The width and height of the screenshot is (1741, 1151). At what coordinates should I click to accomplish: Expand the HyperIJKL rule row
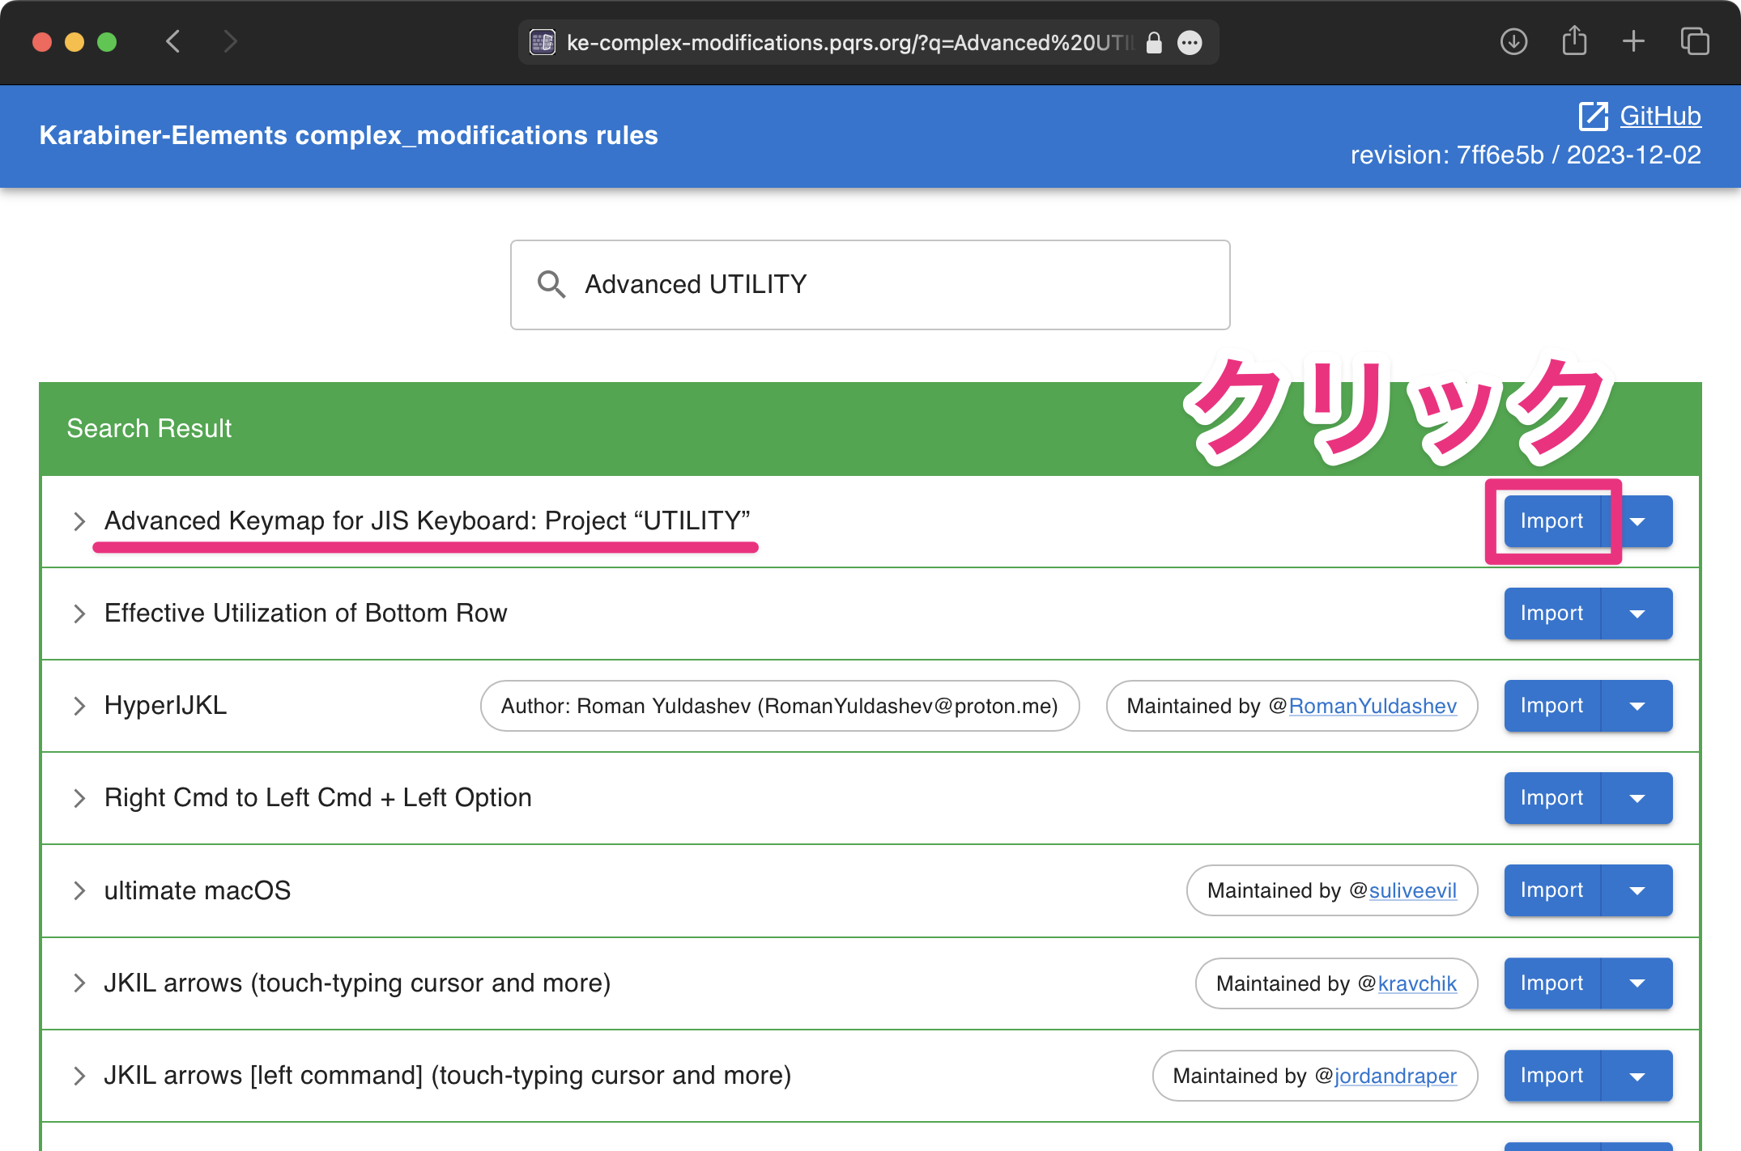point(79,706)
